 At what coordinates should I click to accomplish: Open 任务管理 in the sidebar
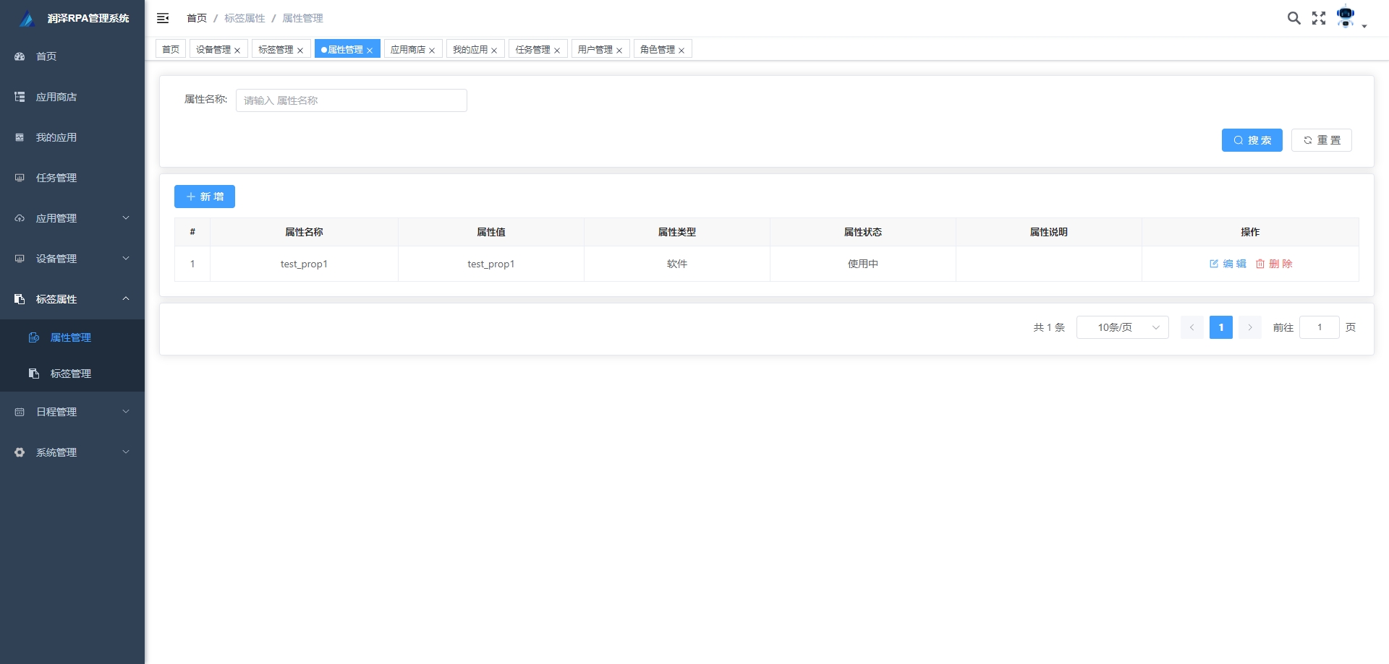(72, 178)
